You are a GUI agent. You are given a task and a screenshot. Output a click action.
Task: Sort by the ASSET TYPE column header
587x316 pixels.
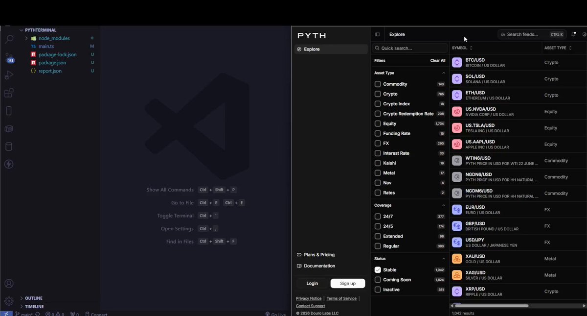coord(558,48)
